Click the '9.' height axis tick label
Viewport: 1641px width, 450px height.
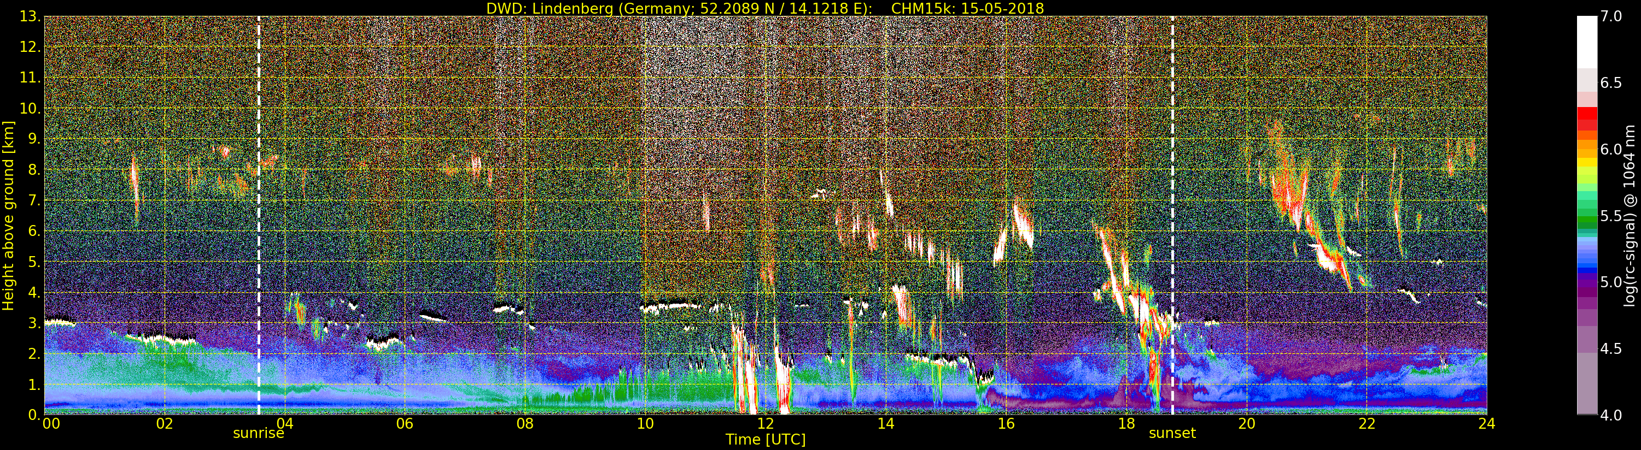coord(34,139)
